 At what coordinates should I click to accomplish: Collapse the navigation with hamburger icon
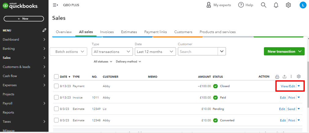coord(55,5)
